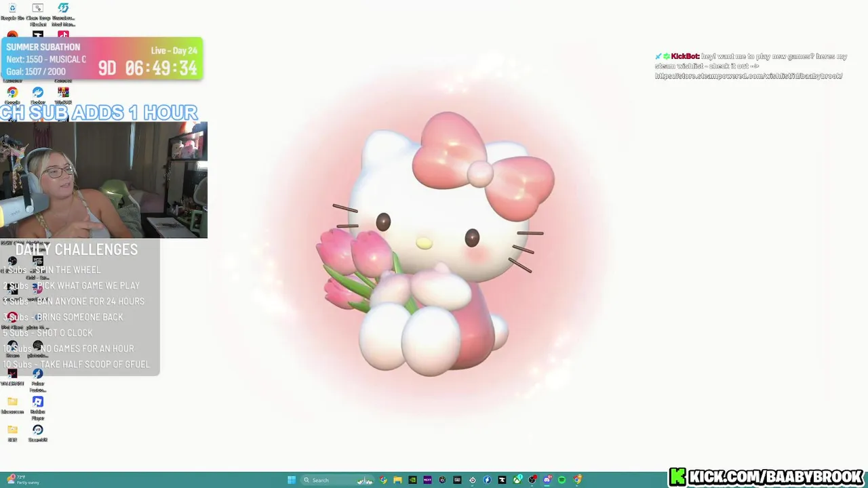Screen dimensions: 868x488
Task: Select the folder icon above Roblox row
Action: (12, 405)
